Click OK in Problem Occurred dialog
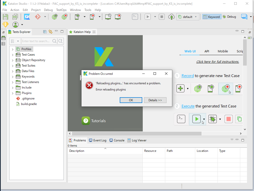The width and height of the screenshot is (254, 191). (x=131, y=100)
